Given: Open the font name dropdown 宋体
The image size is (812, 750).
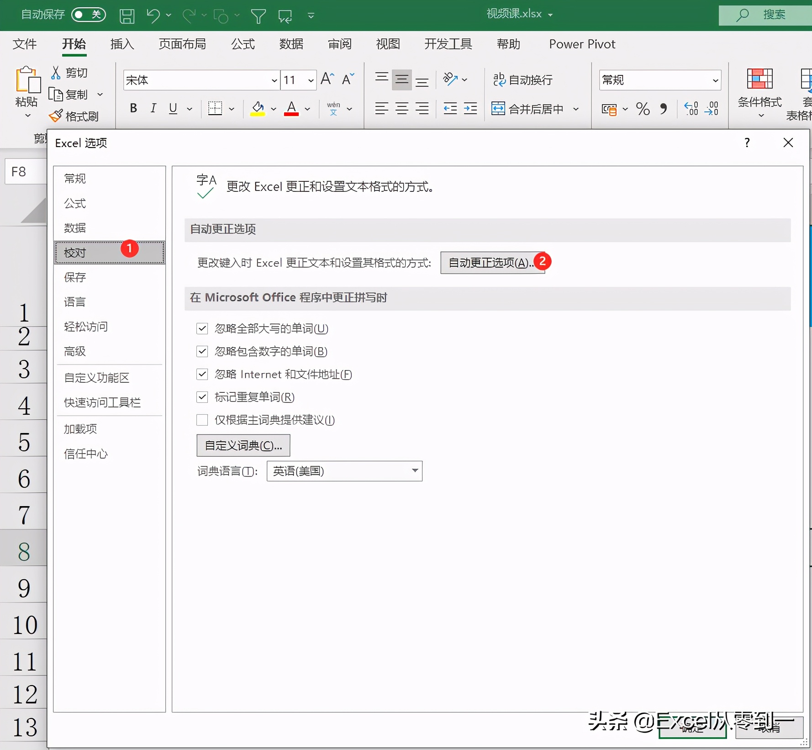Looking at the screenshot, I should (x=274, y=80).
